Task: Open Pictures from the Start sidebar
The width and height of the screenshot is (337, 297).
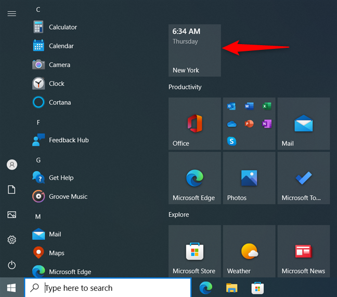Action: (11, 214)
